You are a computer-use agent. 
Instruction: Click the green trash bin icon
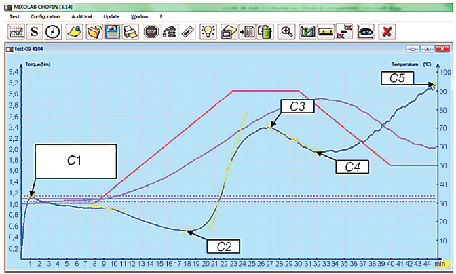pyautogui.click(x=265, y=31)
